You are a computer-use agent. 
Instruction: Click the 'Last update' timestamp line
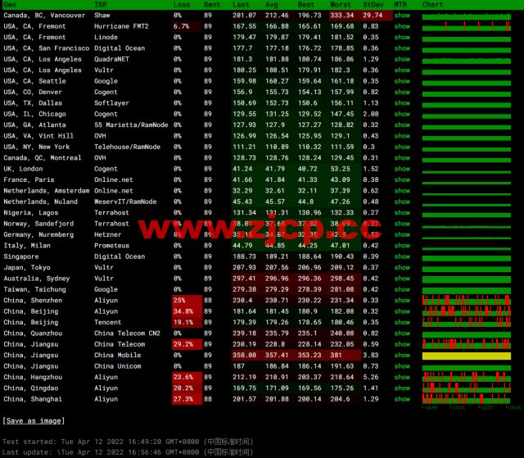click(128, 452)
